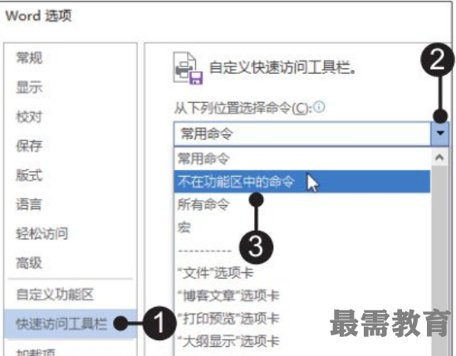Select "大纲显示"选项卡 in the list
The height and width of the screenshot is (356, 456).
coord(302,341)
